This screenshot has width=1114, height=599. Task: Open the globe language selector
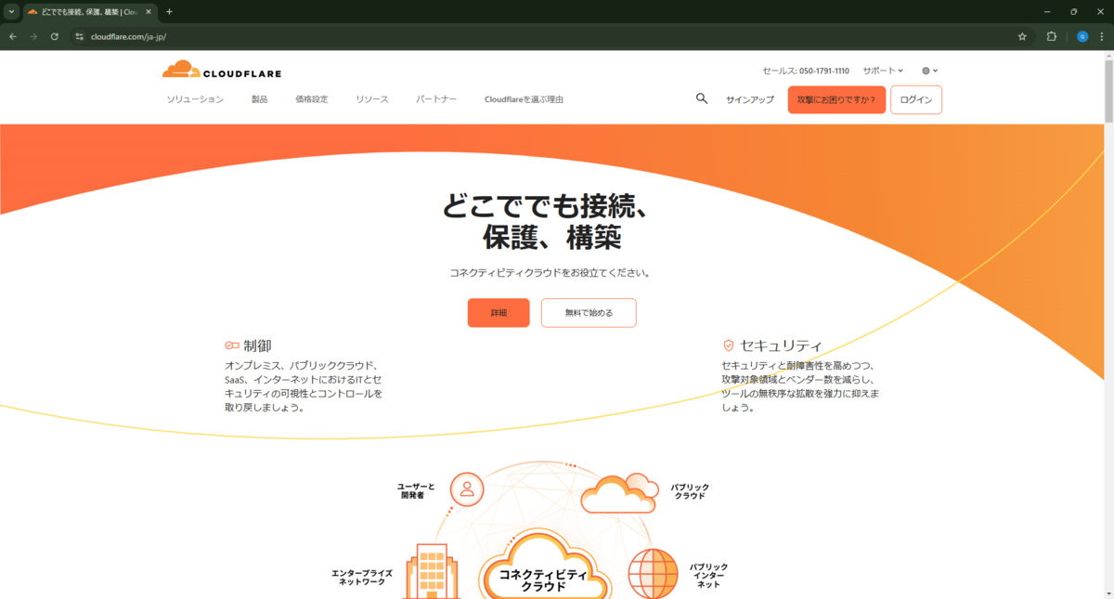click(x=930, y=71)
